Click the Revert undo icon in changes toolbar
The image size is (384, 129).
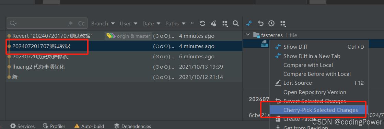260,23
